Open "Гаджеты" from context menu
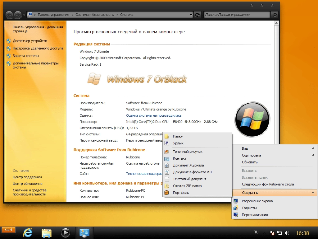The image size is (318, 239). point(275,208)
